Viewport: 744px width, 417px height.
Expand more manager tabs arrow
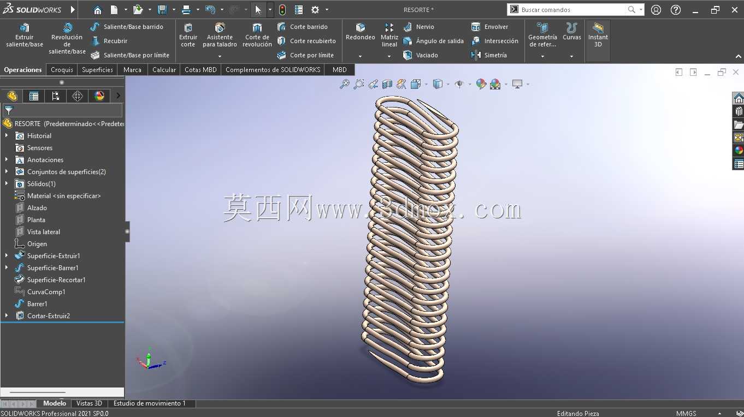coord(118,96)
